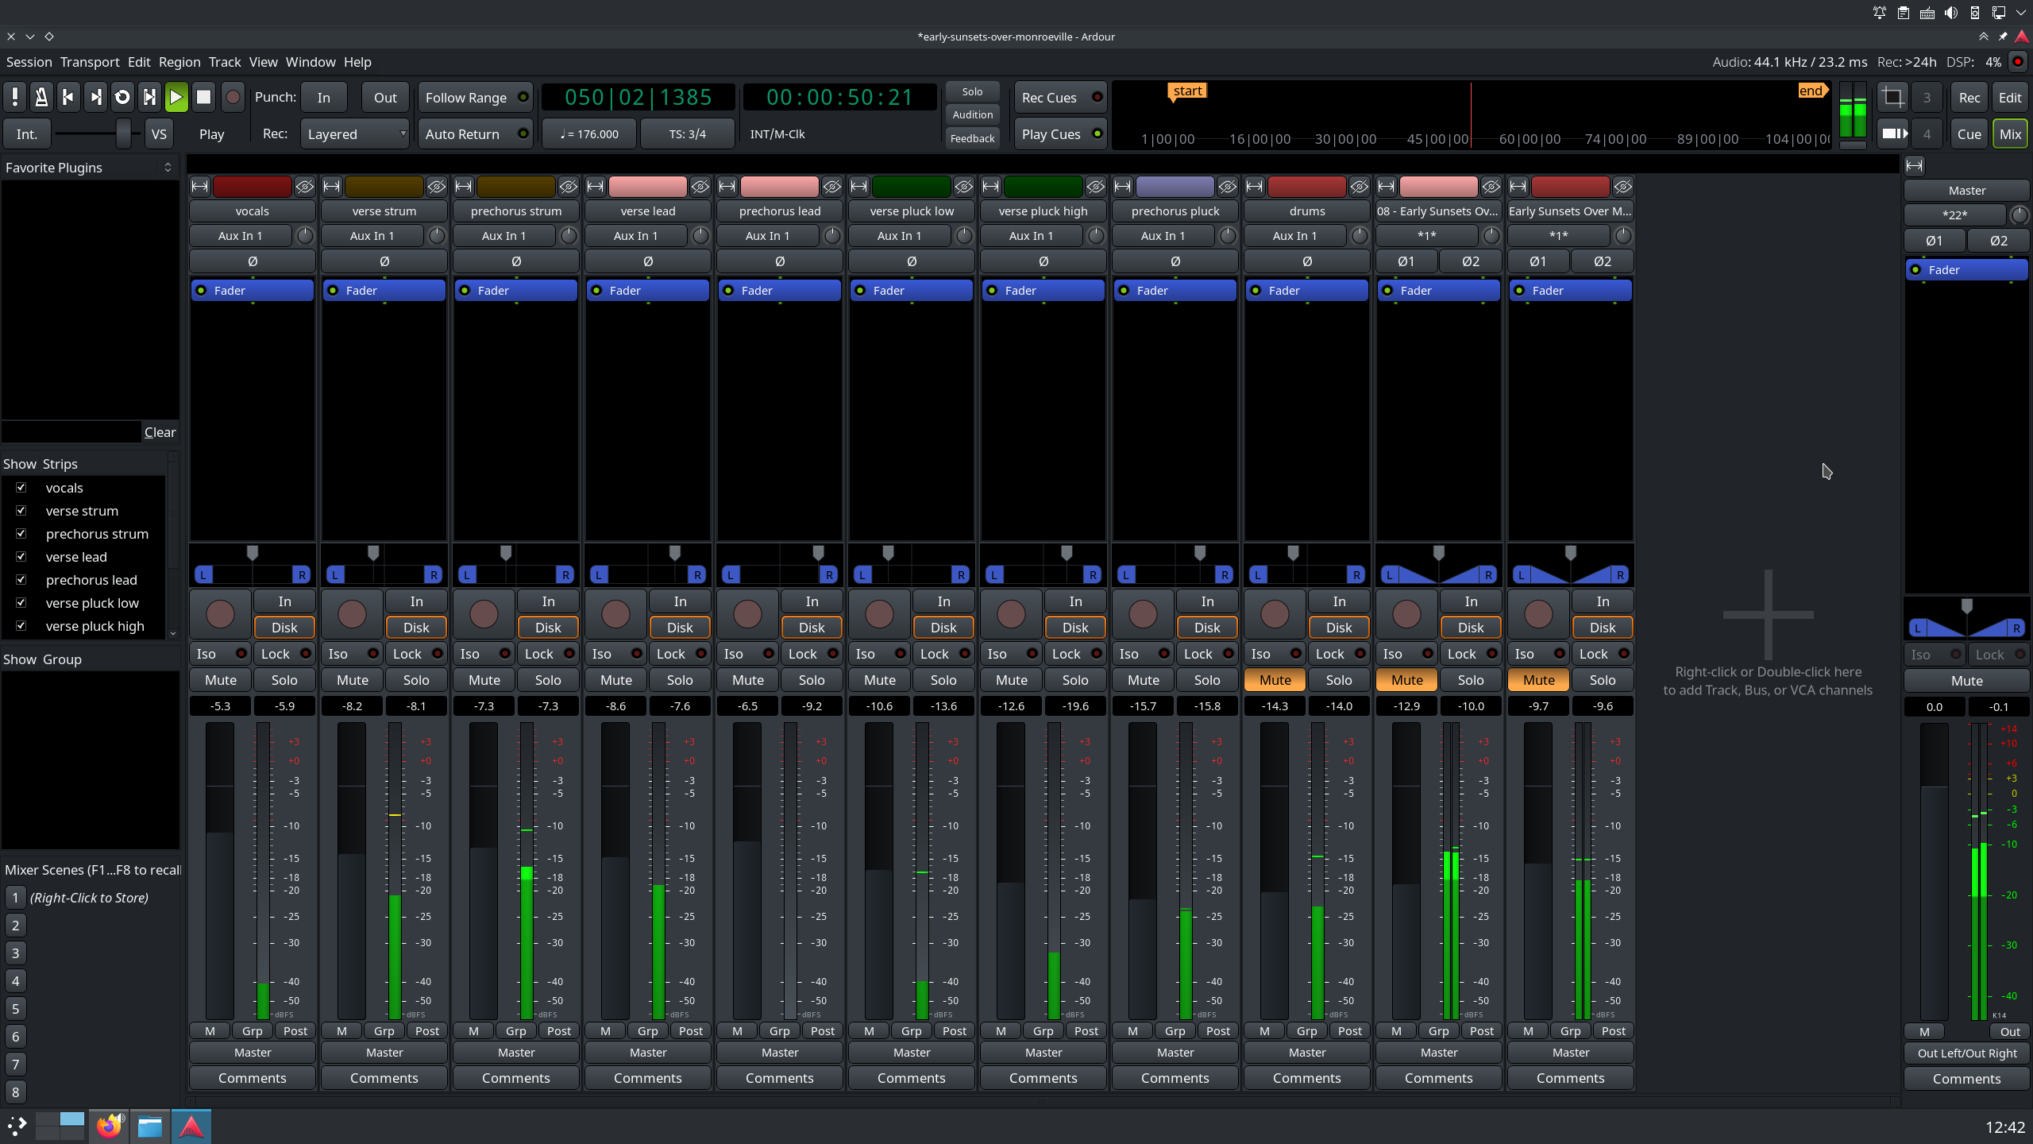This screenshot has width=2033, height=1144.
Task: Uncheck prechorus strum in Strips list
Action: pyautogui.click(x=21, y=534)
